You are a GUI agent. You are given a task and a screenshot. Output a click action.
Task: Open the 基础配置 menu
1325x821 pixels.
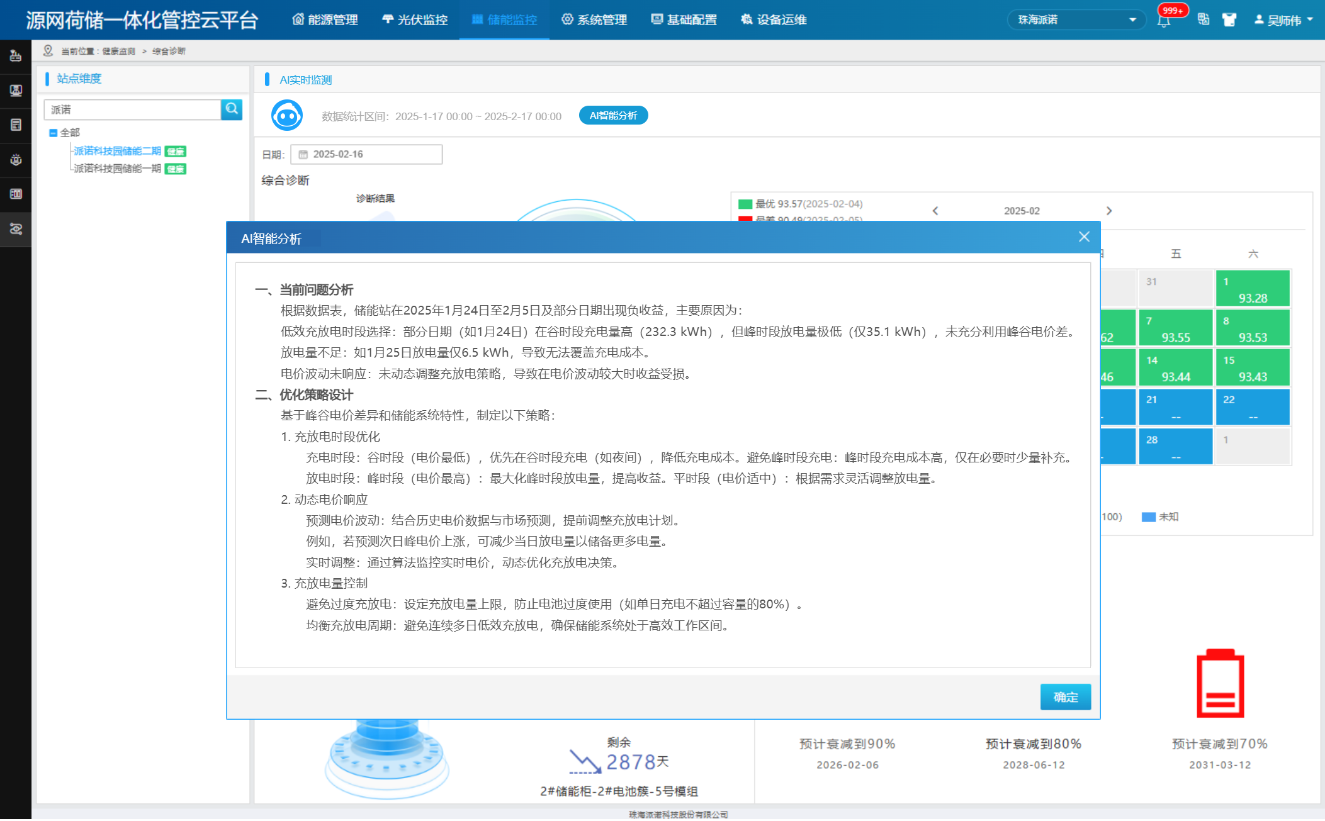click(684, 20)
